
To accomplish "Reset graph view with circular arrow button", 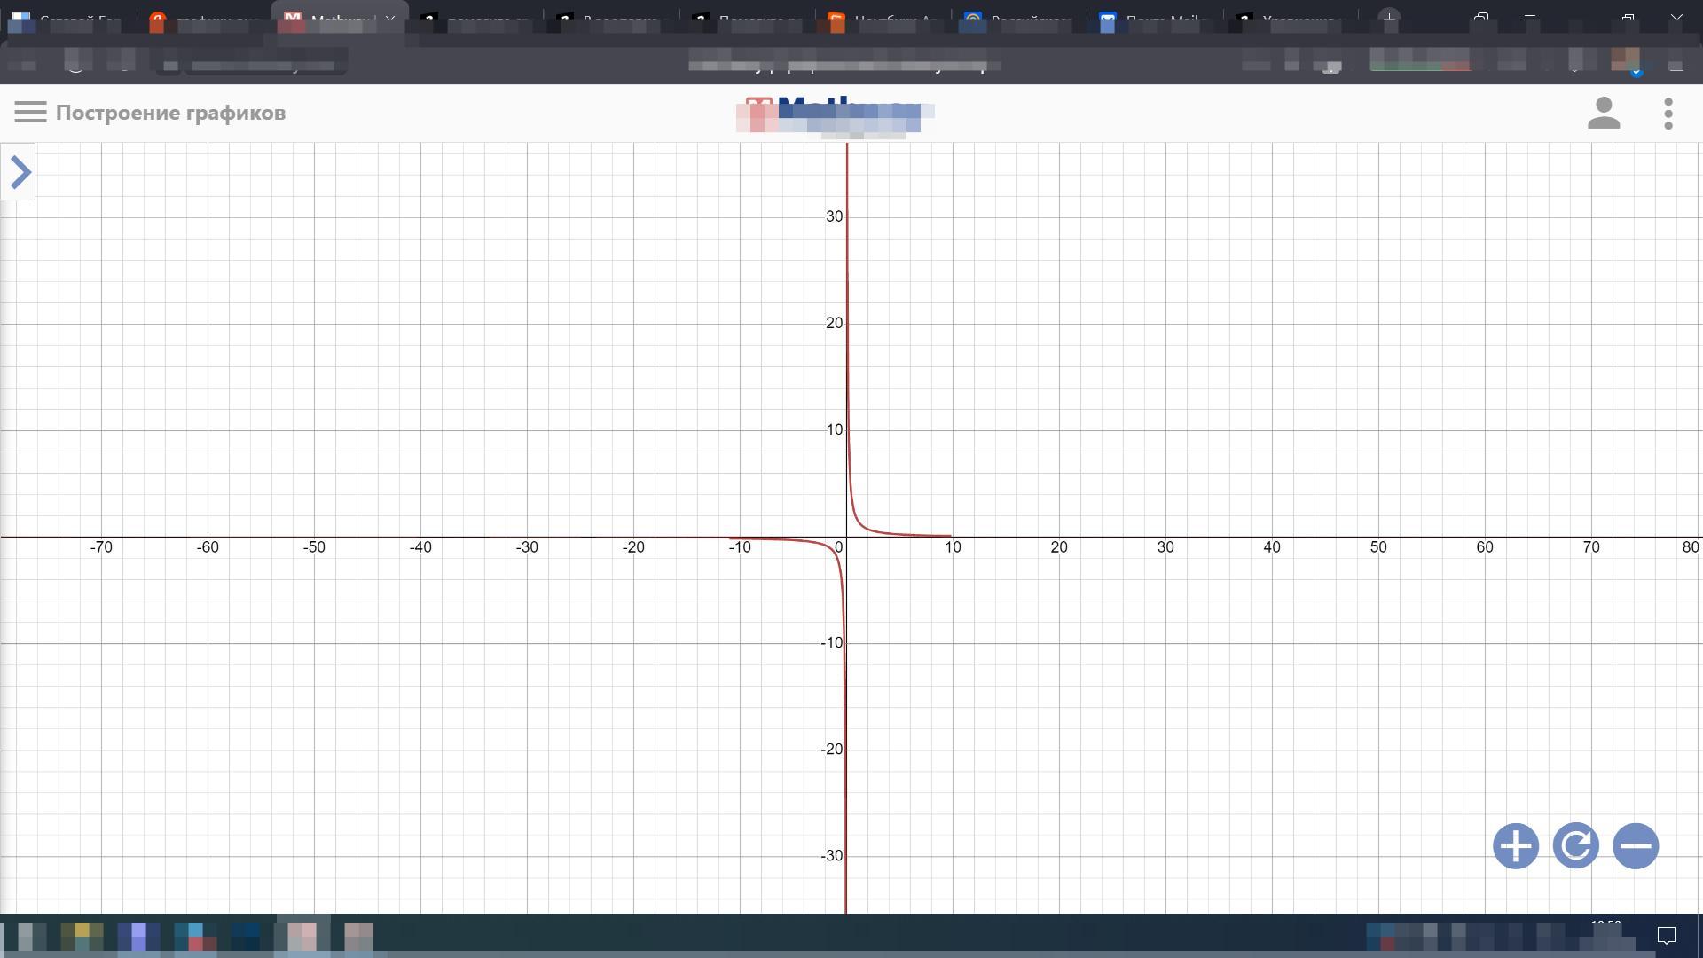I will 1575,846.
